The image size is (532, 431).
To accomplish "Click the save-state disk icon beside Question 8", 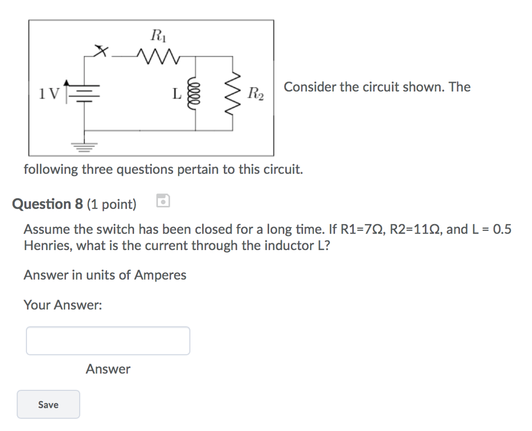I will [163, 201].
